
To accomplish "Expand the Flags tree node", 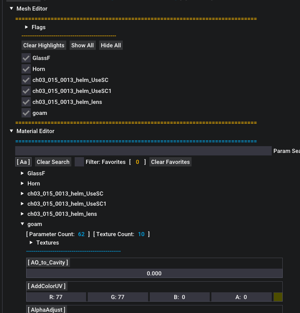I will [27, 27].
